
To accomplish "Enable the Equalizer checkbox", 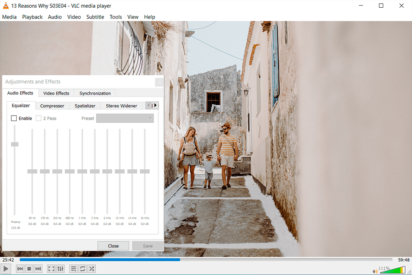I will tap(14, 118).
